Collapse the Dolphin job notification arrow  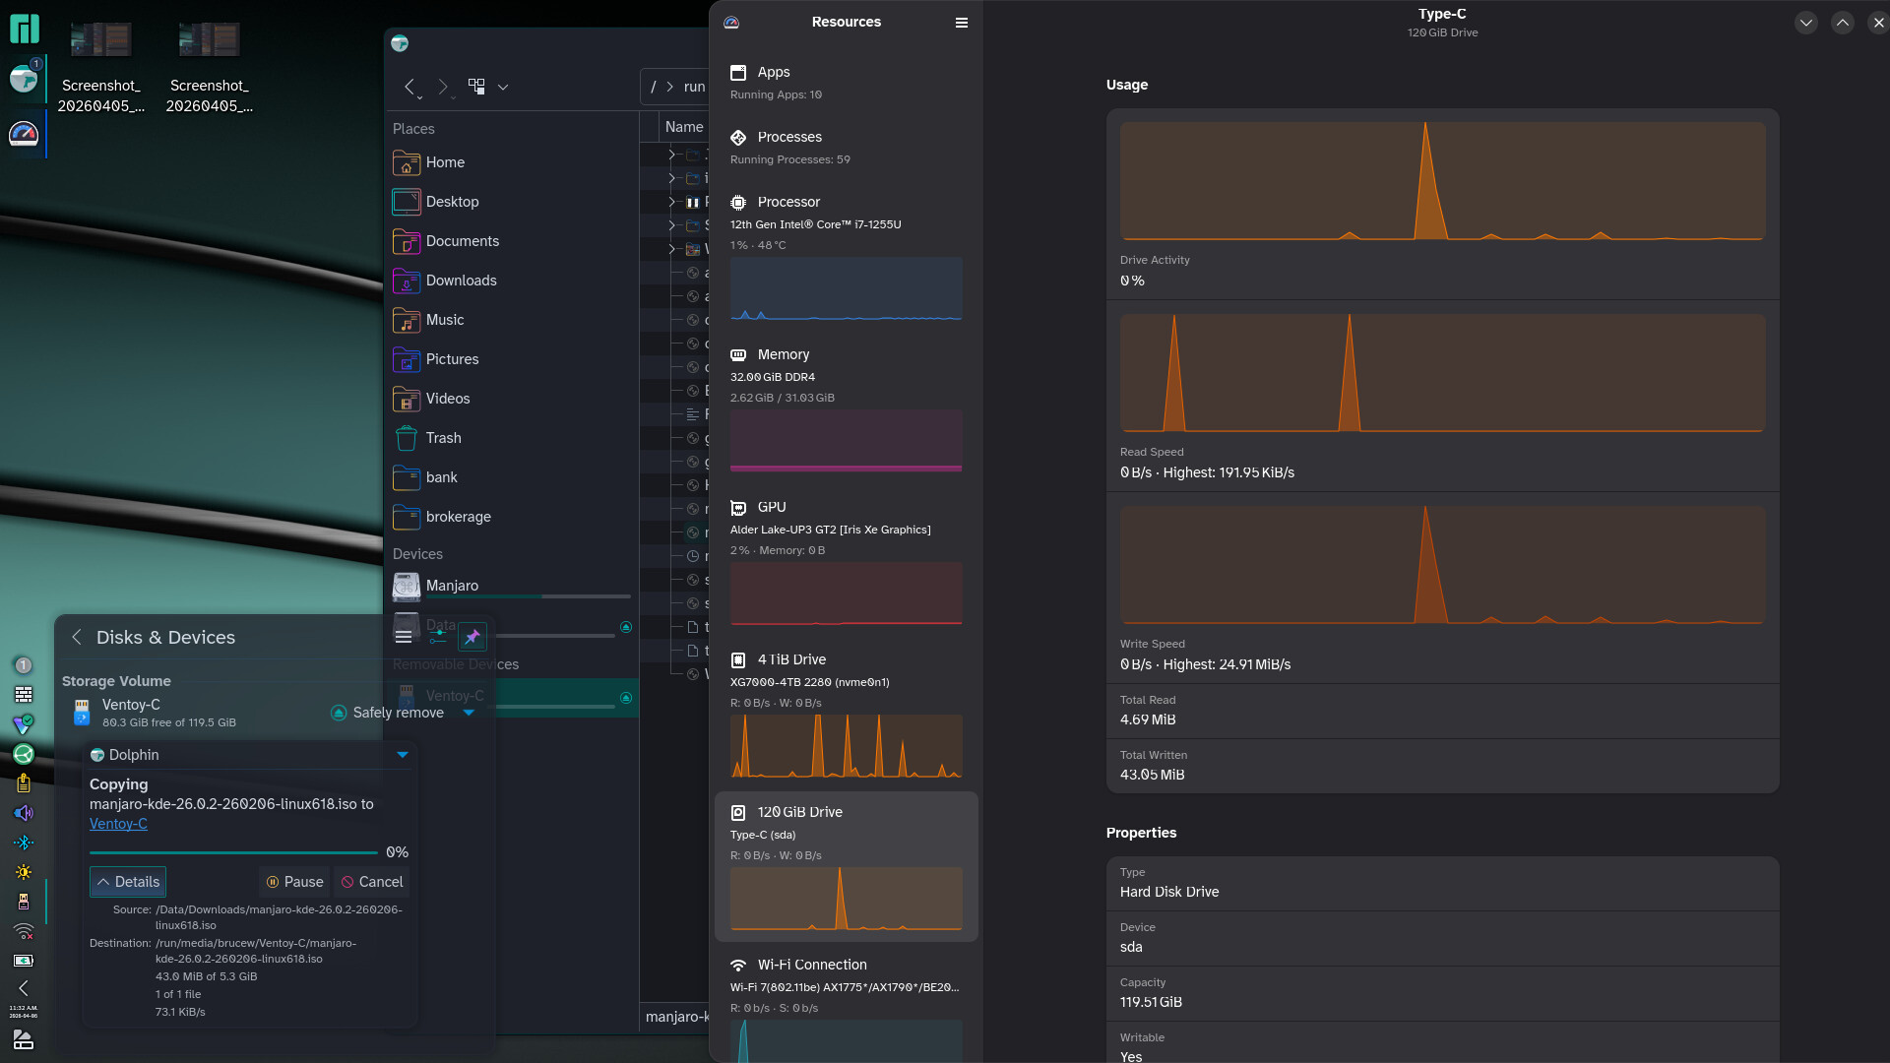[x=403, y=755]
